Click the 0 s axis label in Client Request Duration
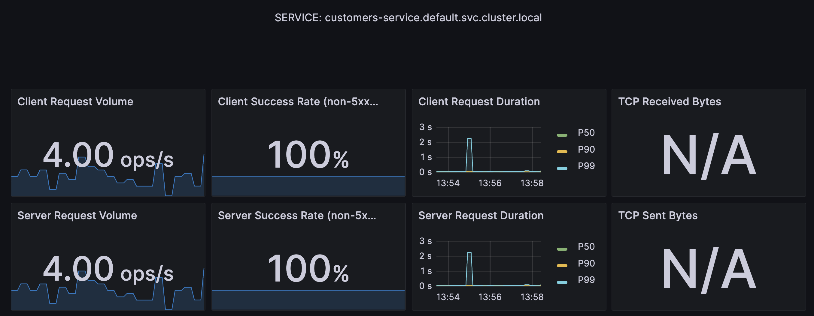This screenshot has height=316, width=814. (x=425, y=172)
